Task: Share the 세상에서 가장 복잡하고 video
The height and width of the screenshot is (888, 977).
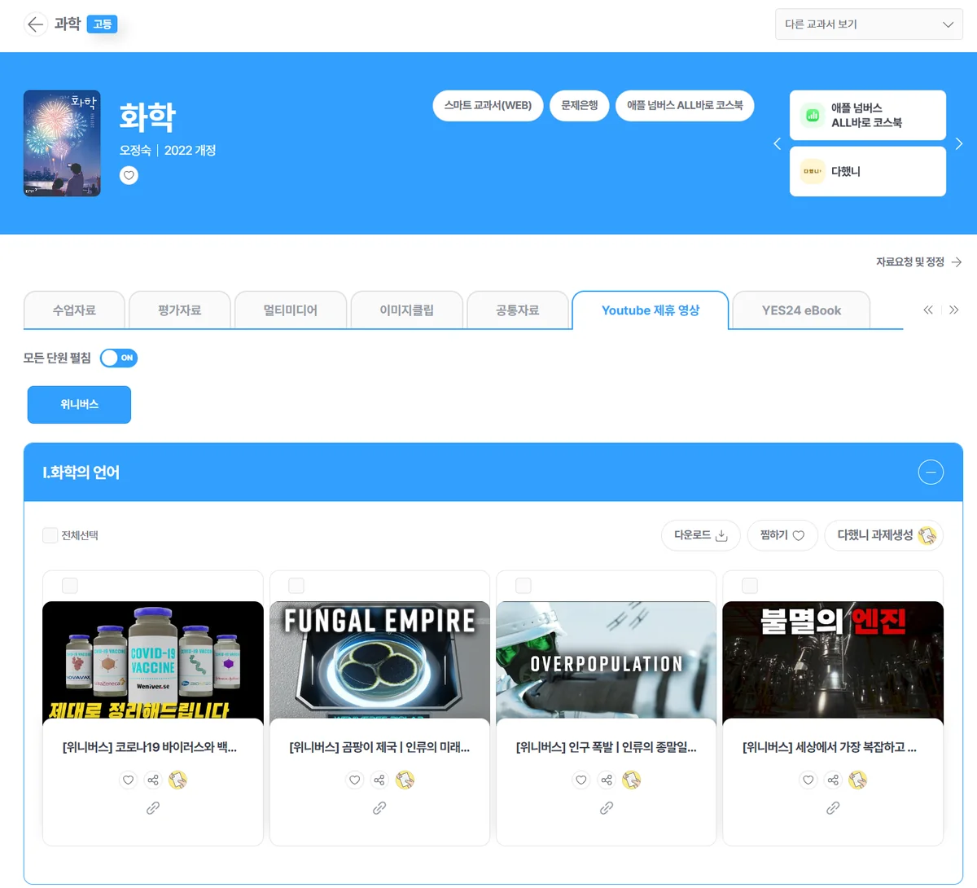Action: [833, 780]
